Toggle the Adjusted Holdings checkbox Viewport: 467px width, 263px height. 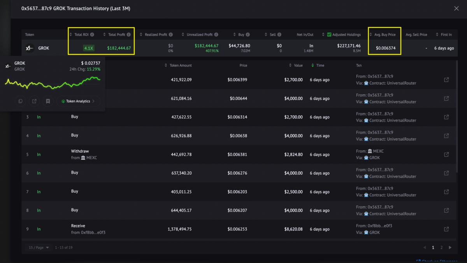click(329, 35)
